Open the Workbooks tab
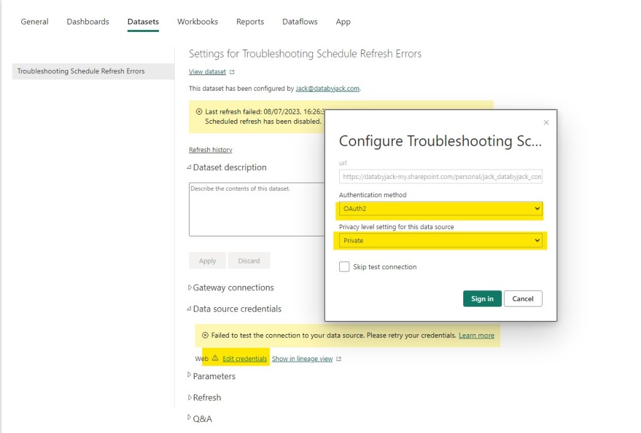Screen dimensions: 641x433 tap(197, 21)
